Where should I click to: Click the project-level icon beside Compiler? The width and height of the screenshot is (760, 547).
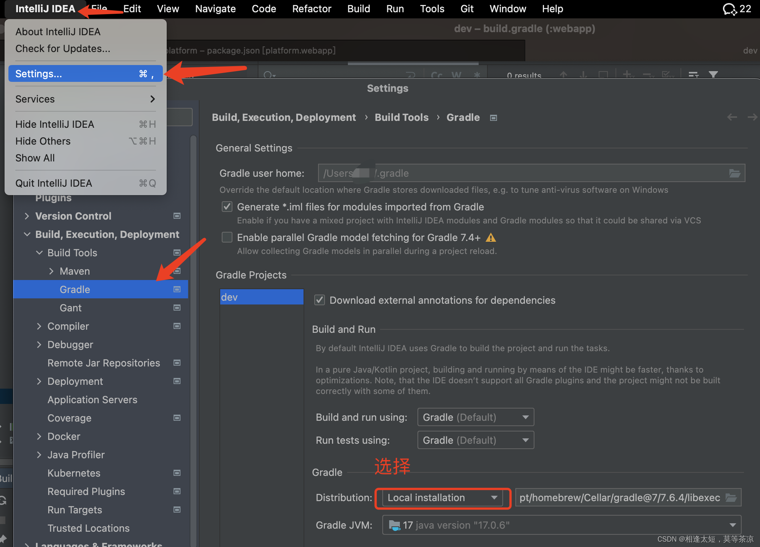click(177, 326)
